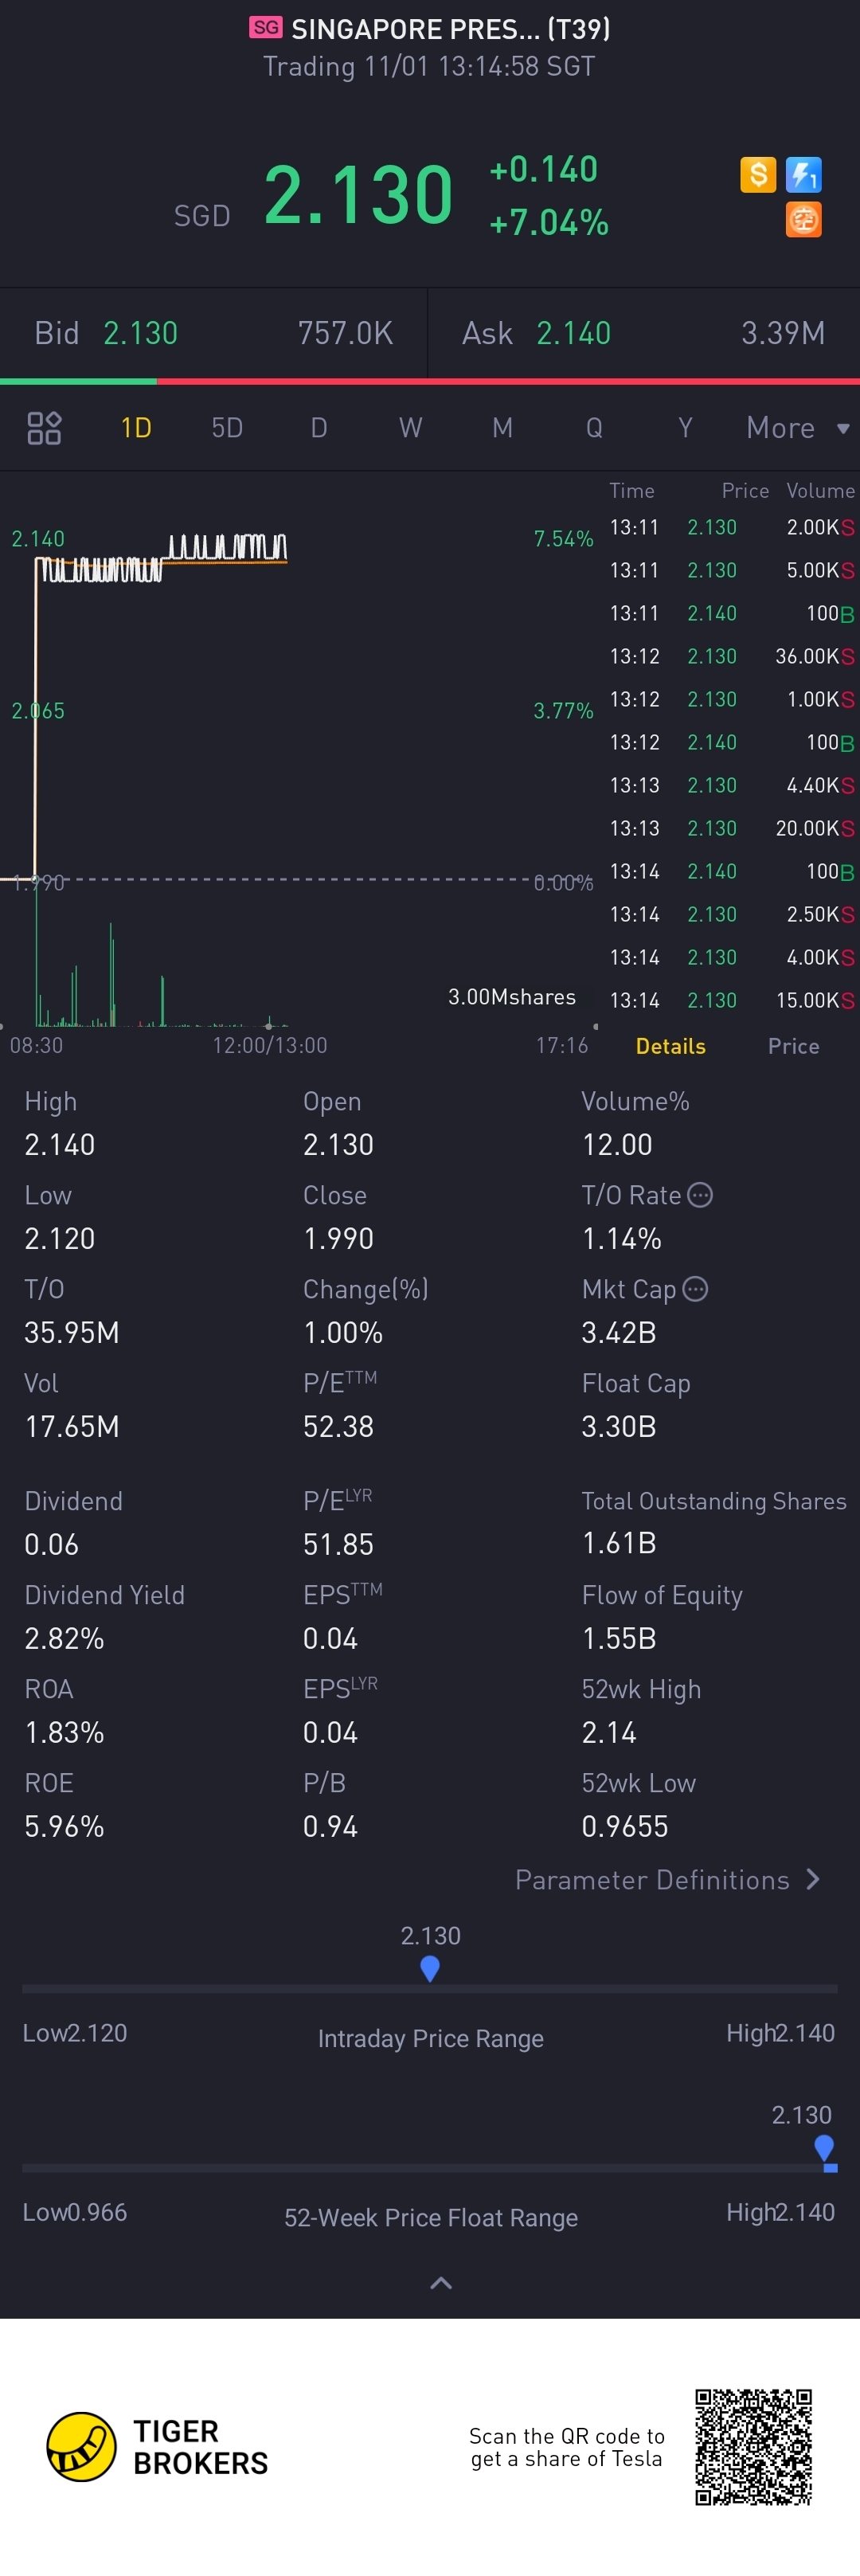Image resolution: width=860 pixels, height=2576 pixels.
Task: Select the Details tab
Action: click(x=670, y=1046)
